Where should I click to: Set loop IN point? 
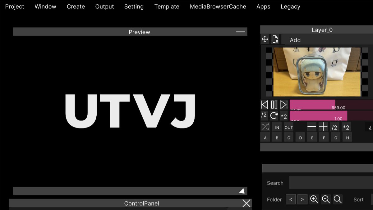pos(277,127)
